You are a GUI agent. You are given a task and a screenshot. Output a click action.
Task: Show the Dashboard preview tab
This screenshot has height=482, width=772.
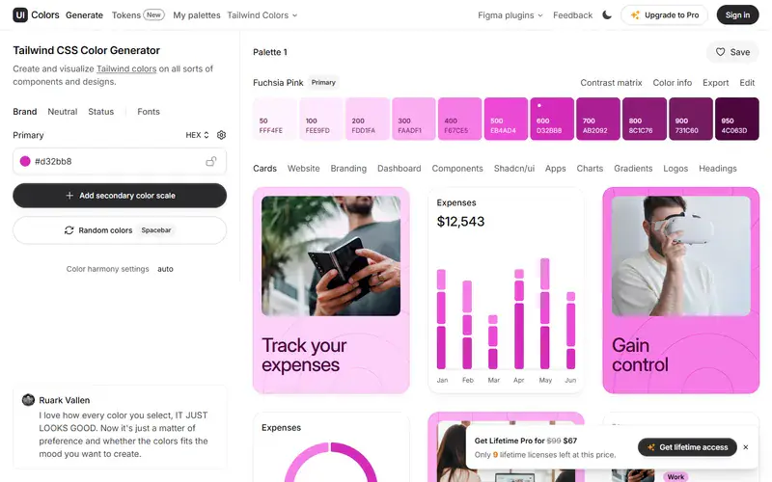pos(400,168)
